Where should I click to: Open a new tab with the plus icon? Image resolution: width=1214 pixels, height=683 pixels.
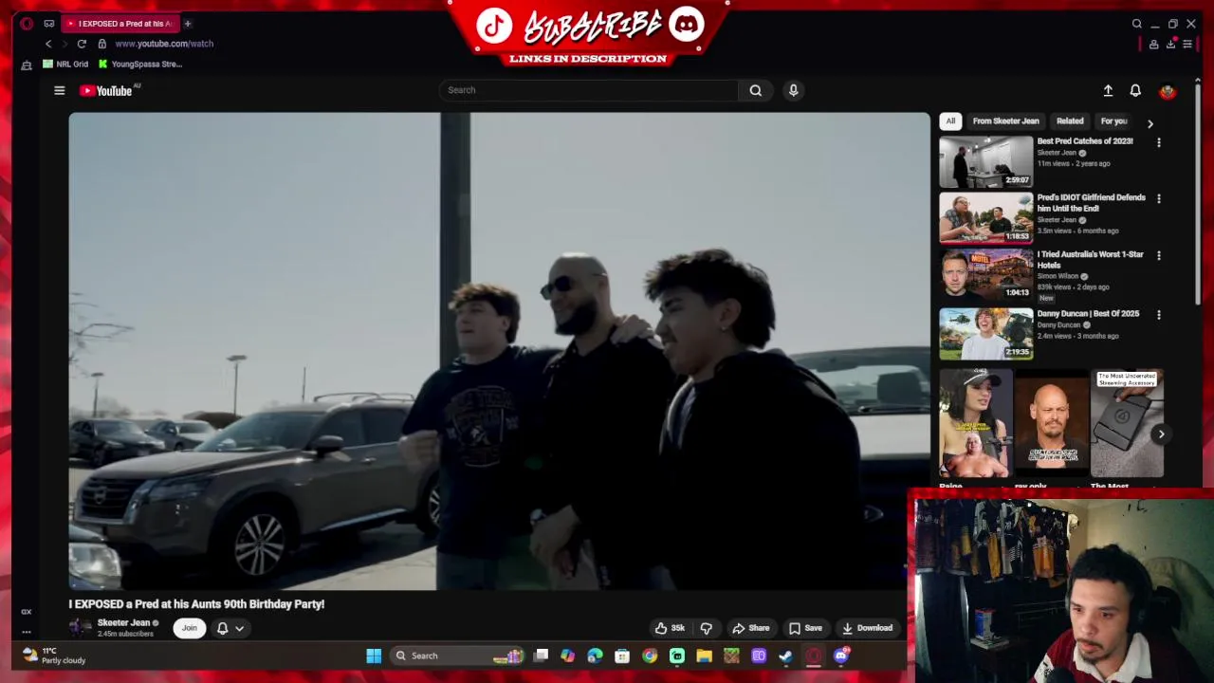(x=187, y=24)
